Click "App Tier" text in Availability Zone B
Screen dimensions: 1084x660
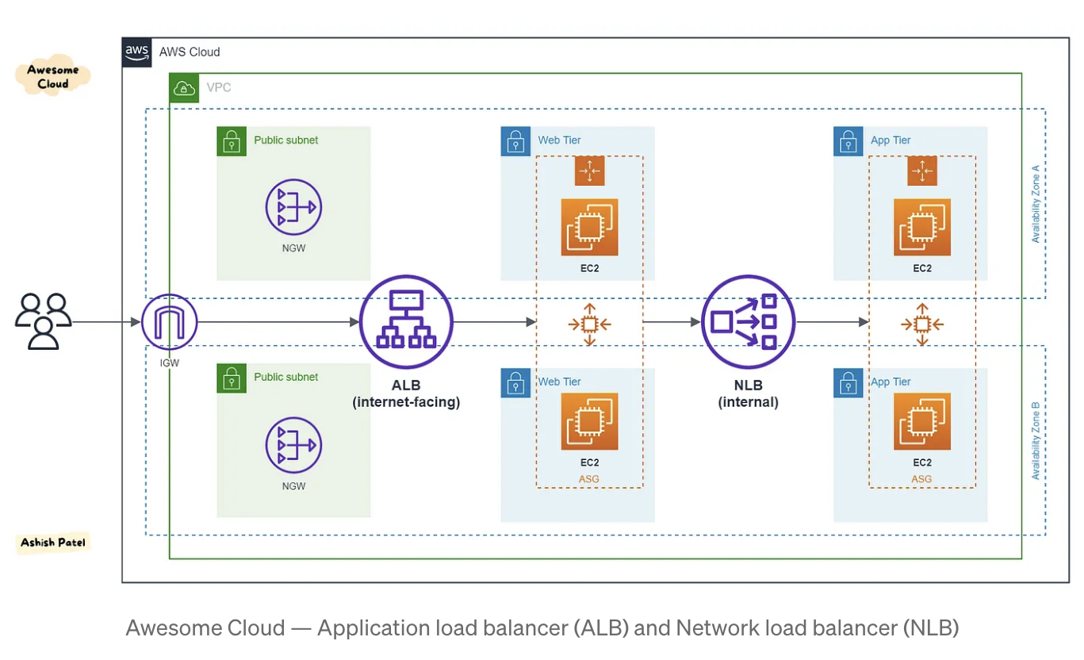[x=891, y=382]
